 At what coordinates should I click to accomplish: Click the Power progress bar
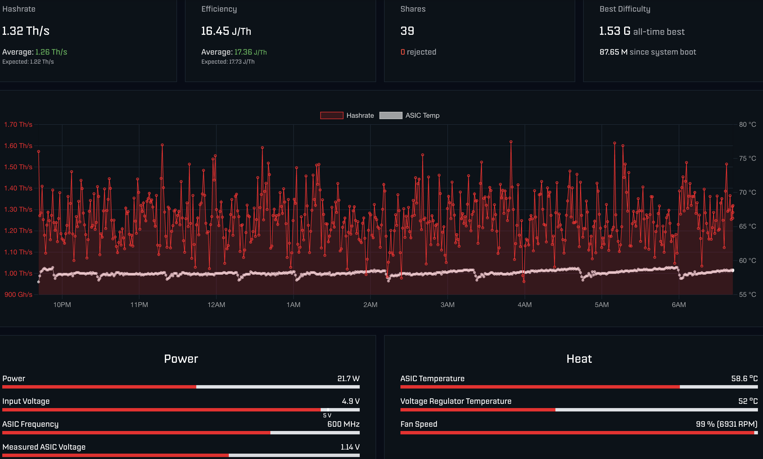[x=181, y=387]
